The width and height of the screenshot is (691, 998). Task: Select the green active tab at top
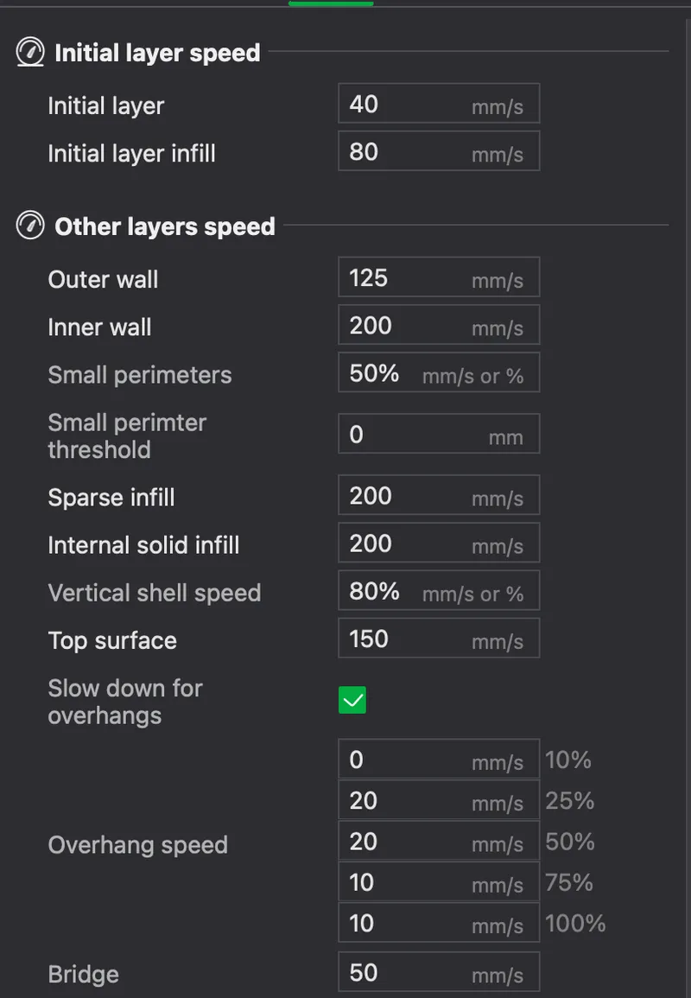tap(331, 3)
